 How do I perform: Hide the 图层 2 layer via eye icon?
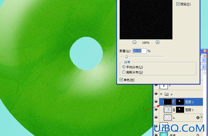[156, 102]
